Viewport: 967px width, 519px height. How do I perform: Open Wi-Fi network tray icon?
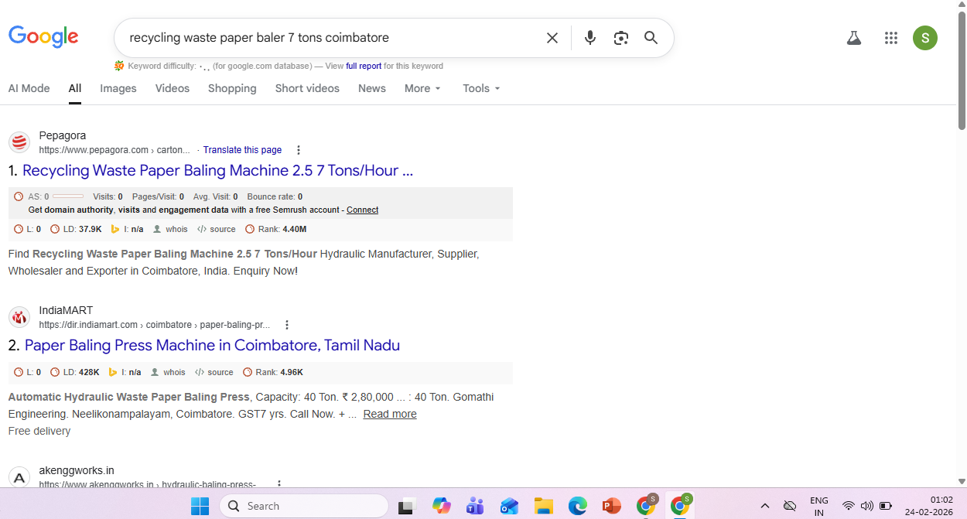click(849, 506)
